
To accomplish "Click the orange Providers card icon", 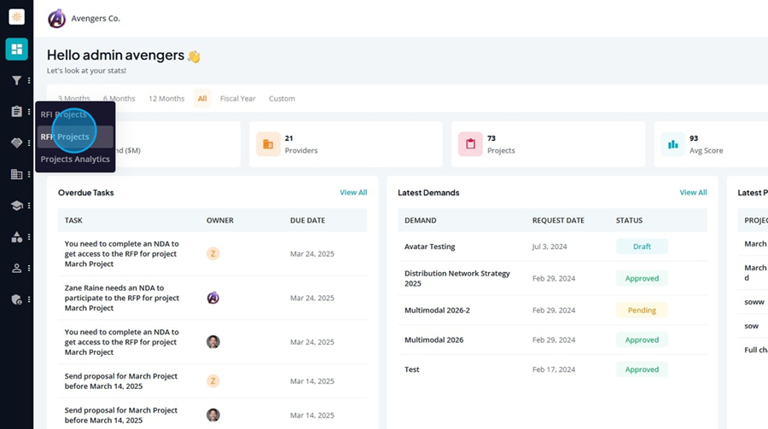I will click(x=268, y=144).
